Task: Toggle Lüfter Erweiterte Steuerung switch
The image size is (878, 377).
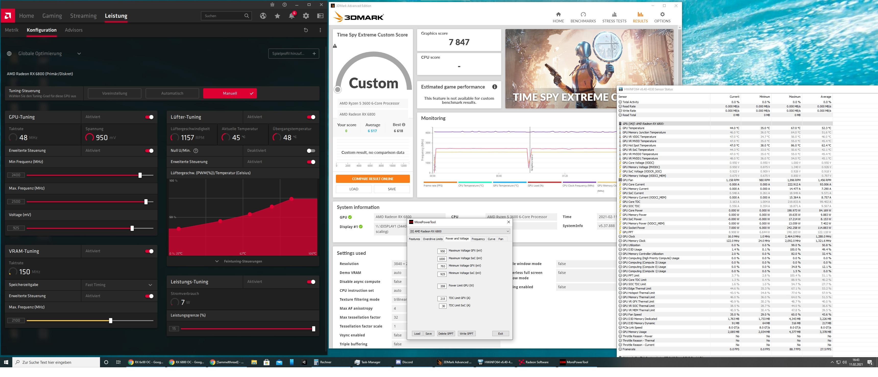Action: [311, 162]
